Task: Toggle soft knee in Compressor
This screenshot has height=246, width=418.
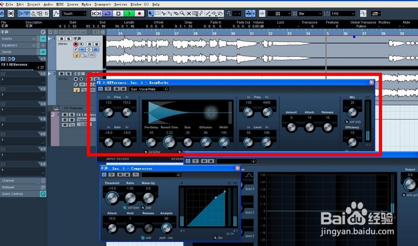Action: pyautogui.click(x=125, y=207)
